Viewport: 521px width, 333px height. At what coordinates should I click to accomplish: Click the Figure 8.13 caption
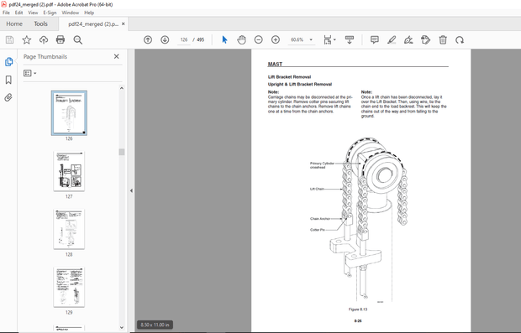358,310
